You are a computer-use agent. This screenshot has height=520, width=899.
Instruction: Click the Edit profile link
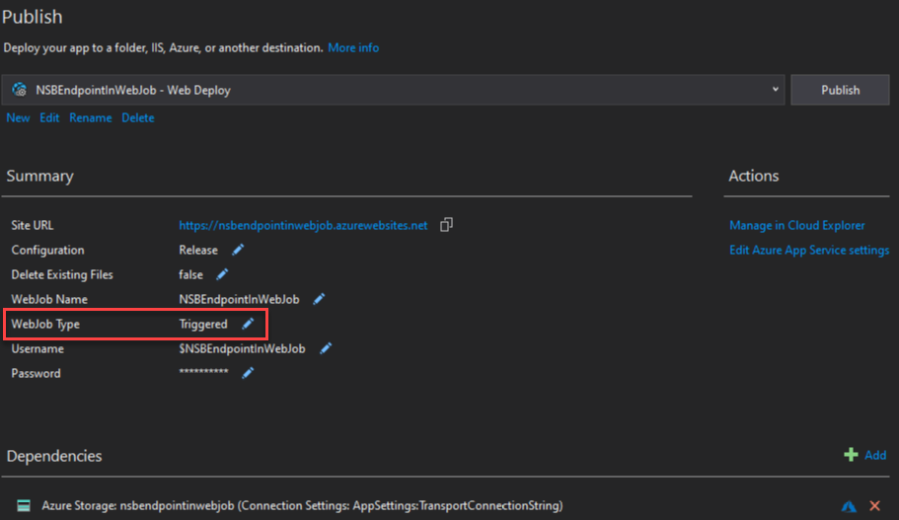[49, 117]
